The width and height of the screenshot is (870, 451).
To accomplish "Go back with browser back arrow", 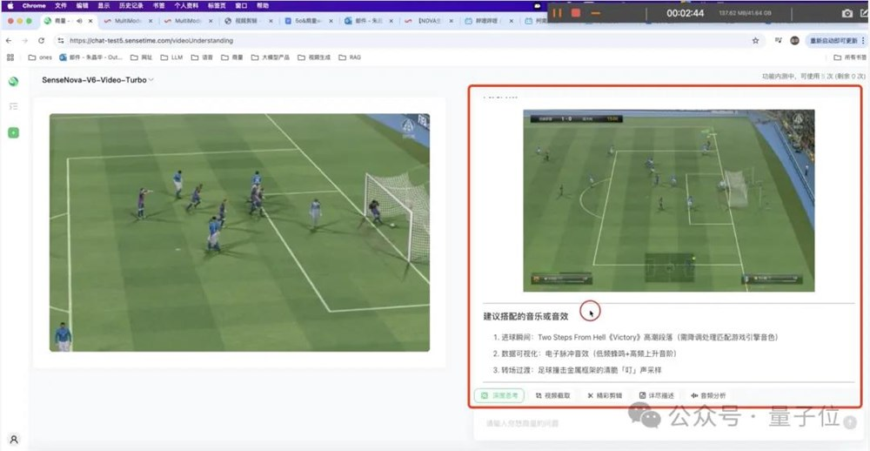I will tap(9, 41).
